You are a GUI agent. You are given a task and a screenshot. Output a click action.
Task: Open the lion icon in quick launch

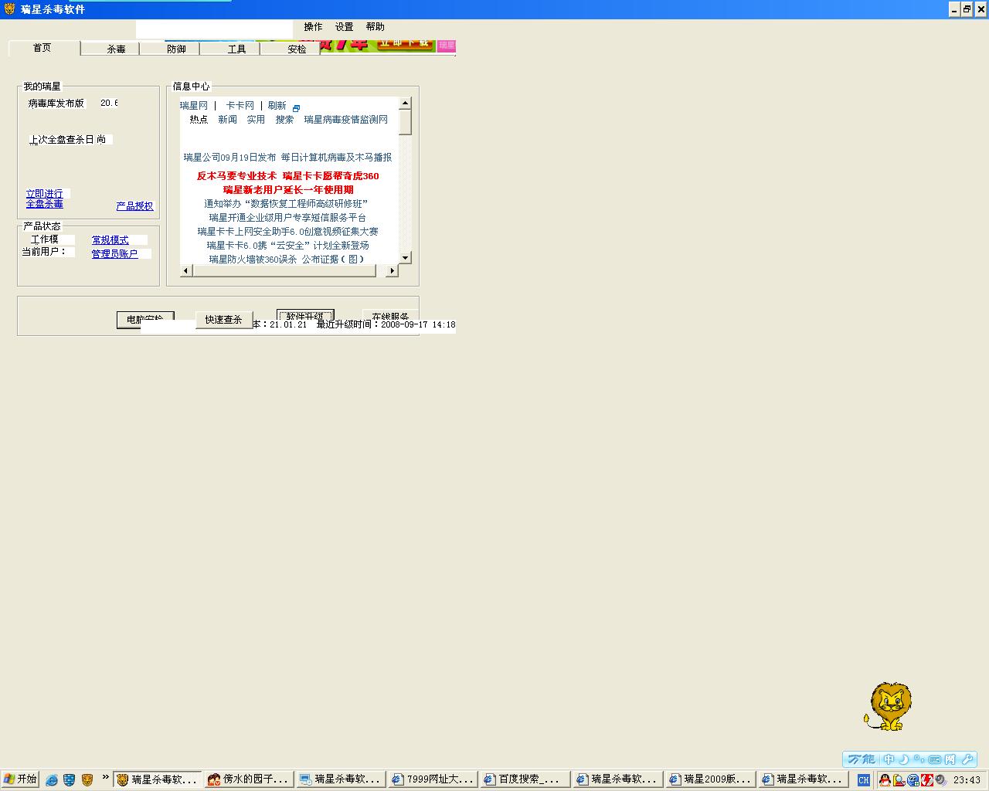(87, 780)
